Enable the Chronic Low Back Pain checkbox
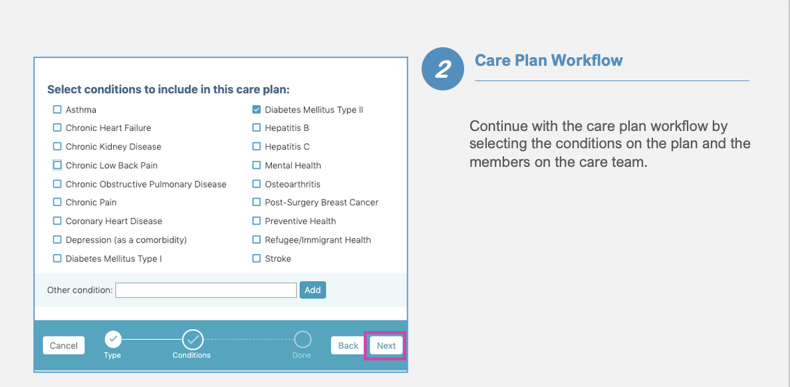The height and width of the screenshot is (387, 790). pyautogui.click(x=57, y=166)
